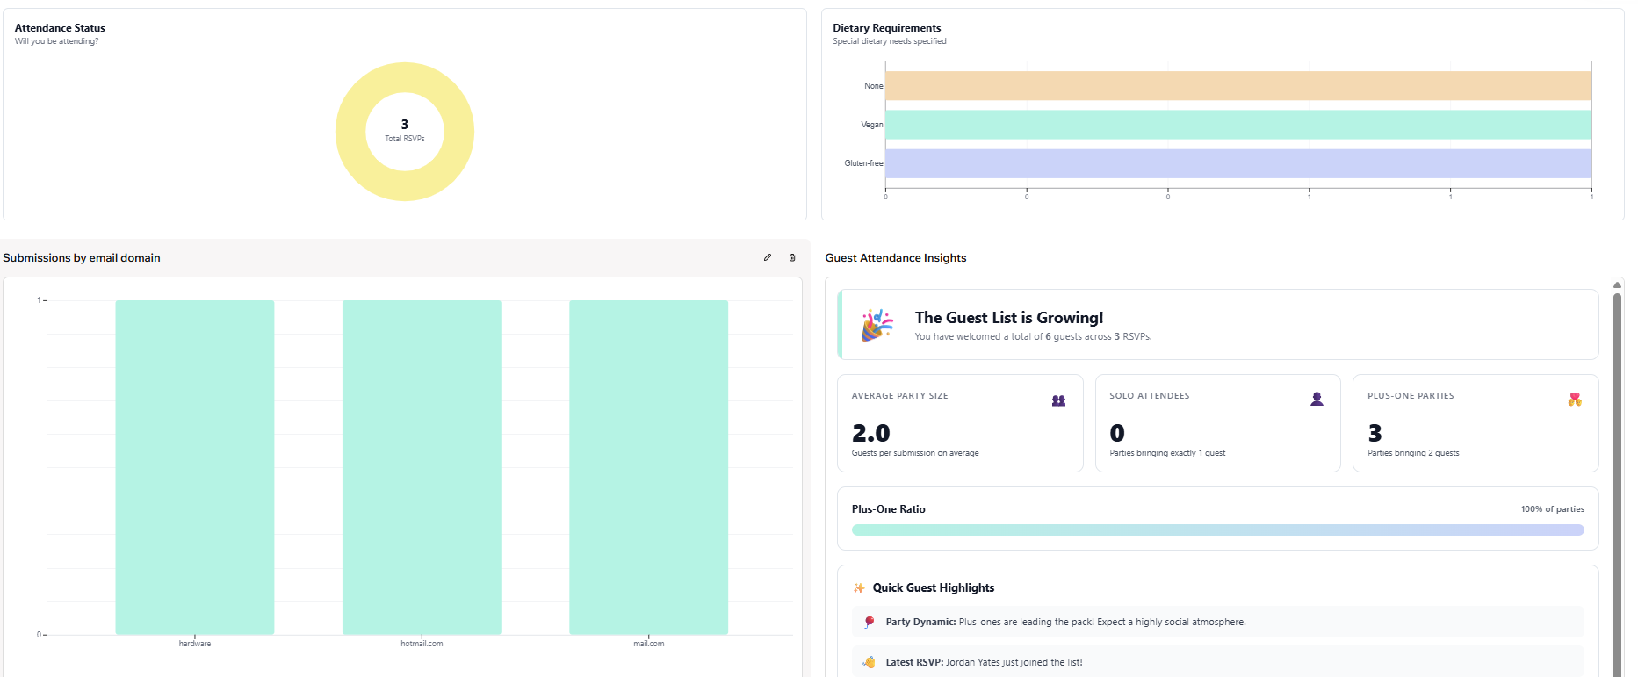This screenshot has height=677, width=1638.
Task: Click the None bar in Dietary Requirements
Action: (1238, 86)
